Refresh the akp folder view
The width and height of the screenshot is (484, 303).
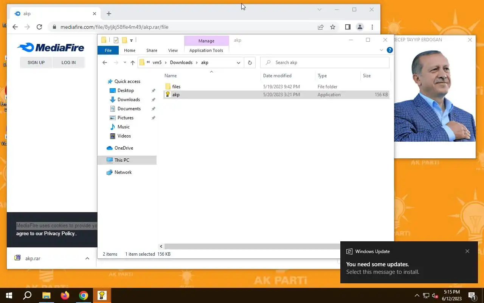[250, 62]
